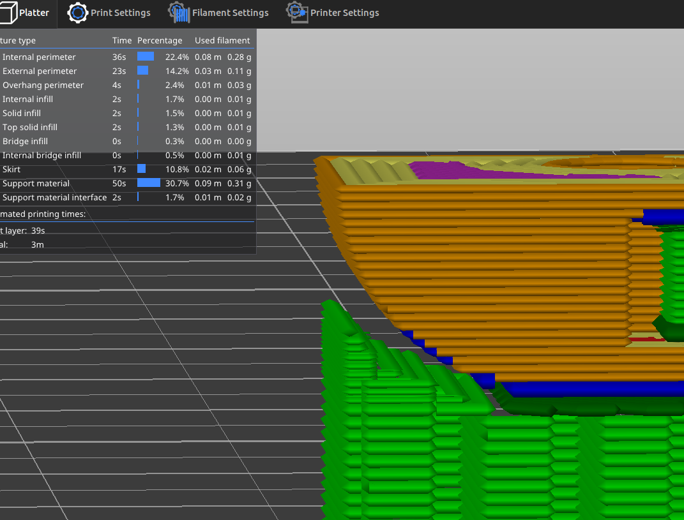Click the Support material legend row

[x=127, y=184]
